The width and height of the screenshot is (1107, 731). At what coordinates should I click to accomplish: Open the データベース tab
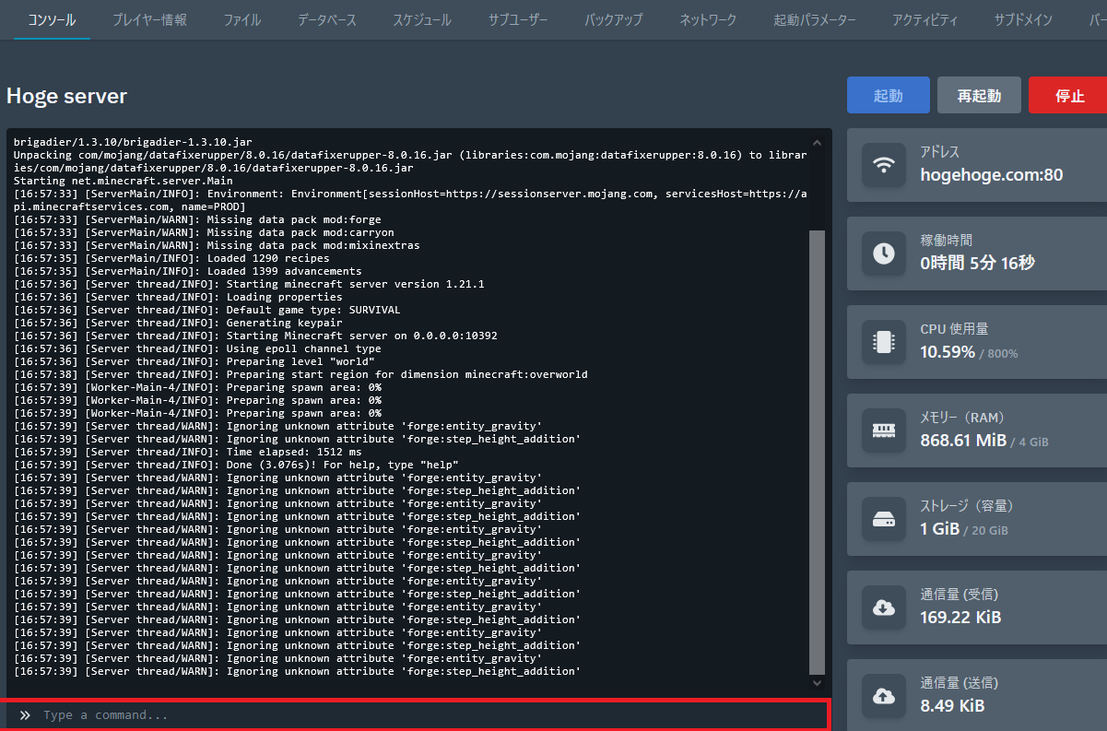tap(326, 19)
